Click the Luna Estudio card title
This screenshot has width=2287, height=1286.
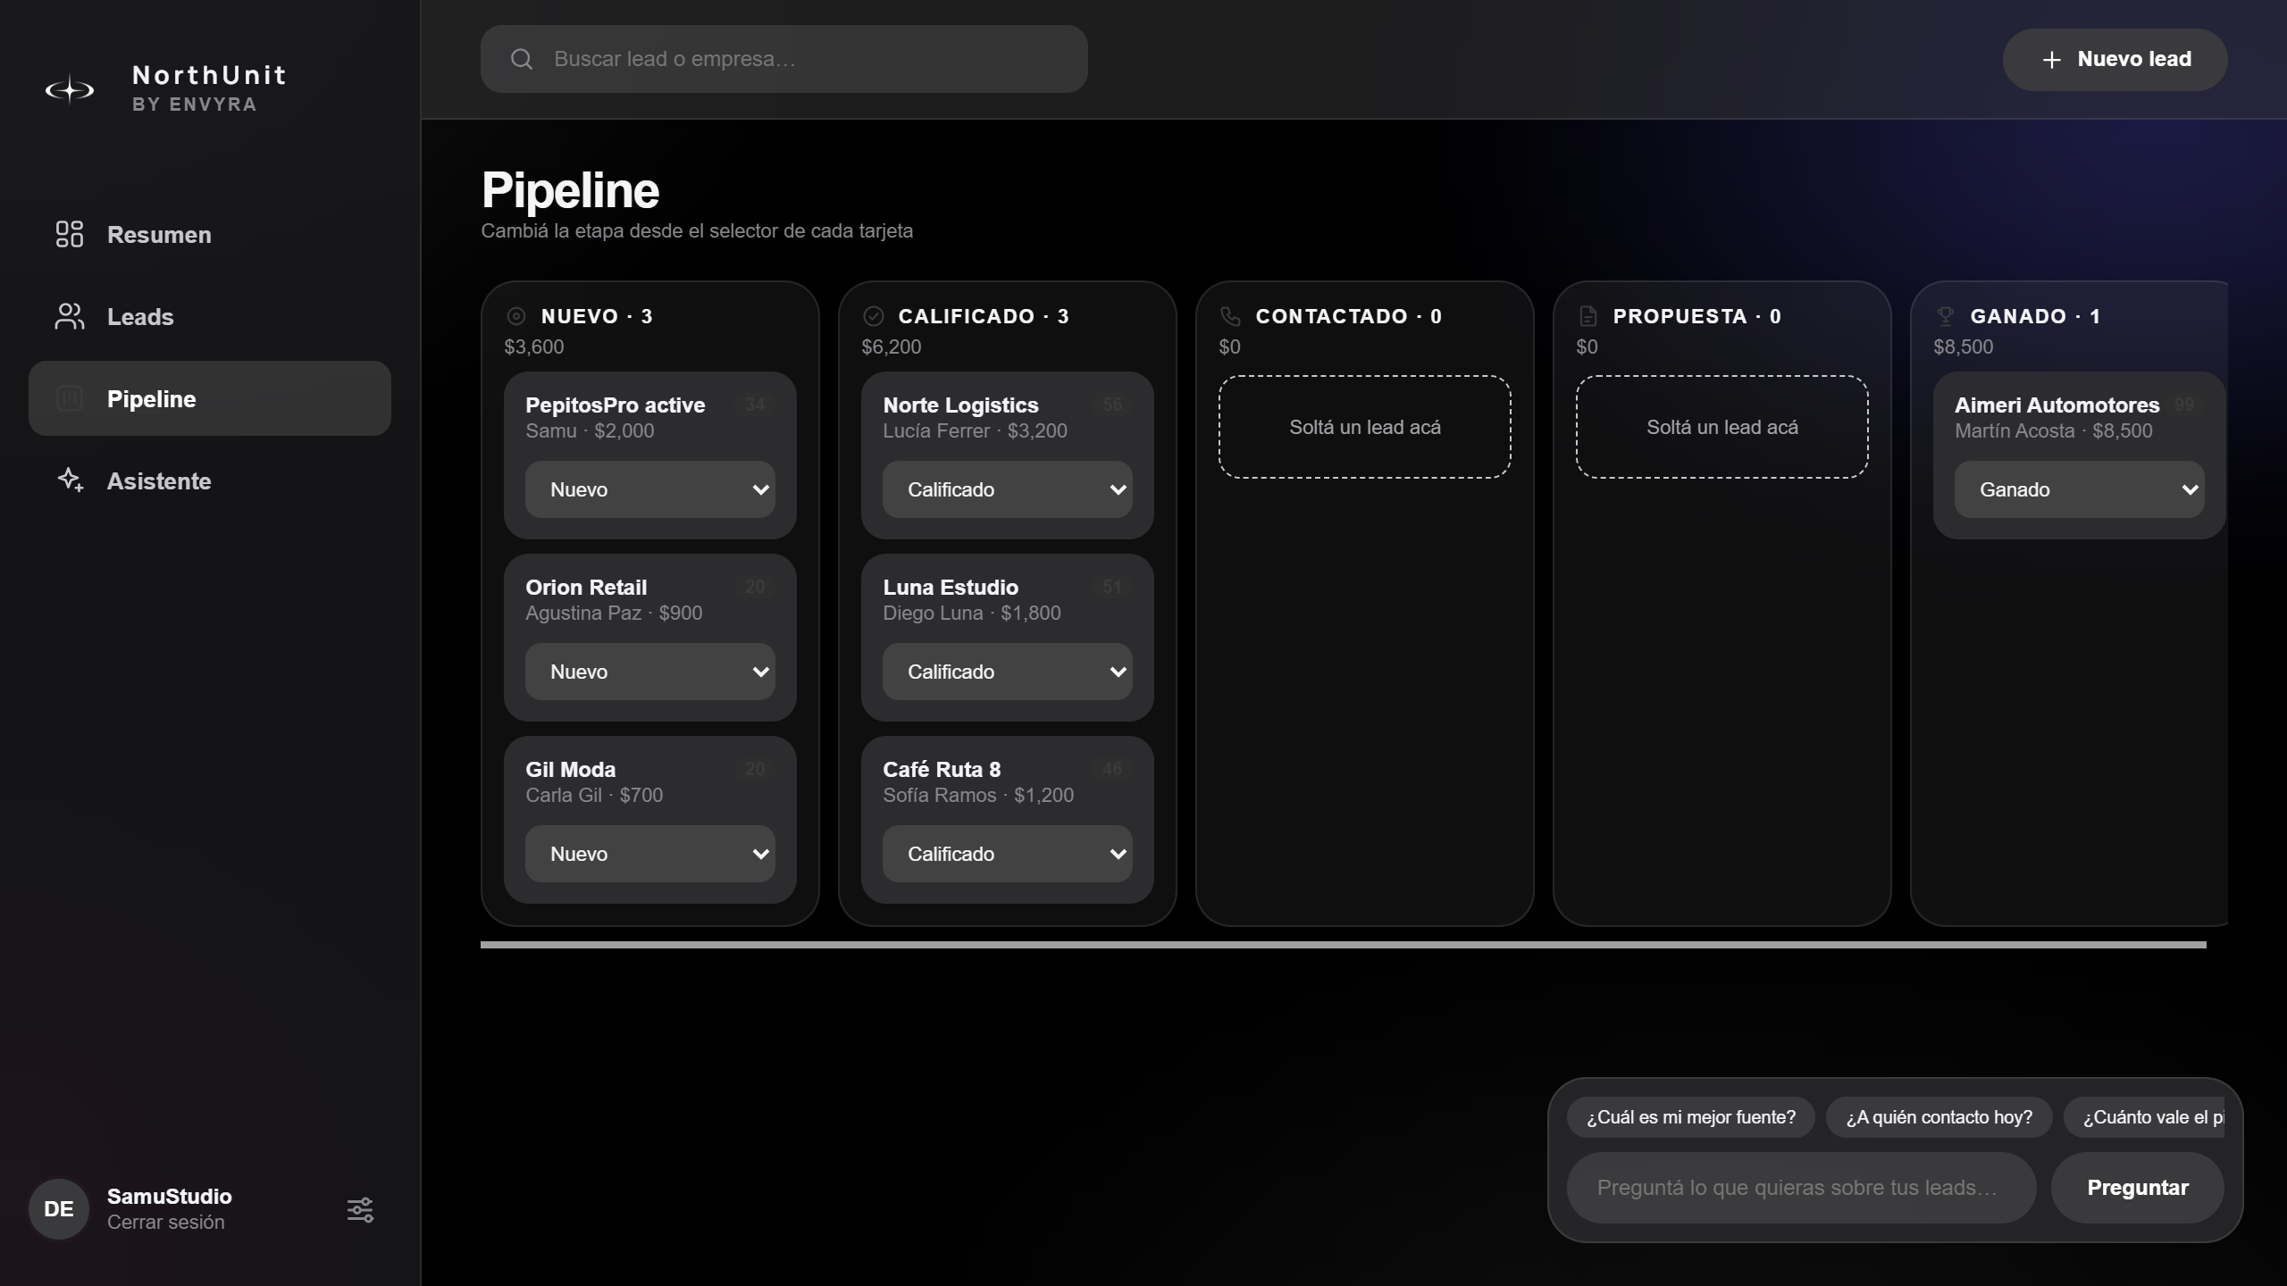pos(951,587)
